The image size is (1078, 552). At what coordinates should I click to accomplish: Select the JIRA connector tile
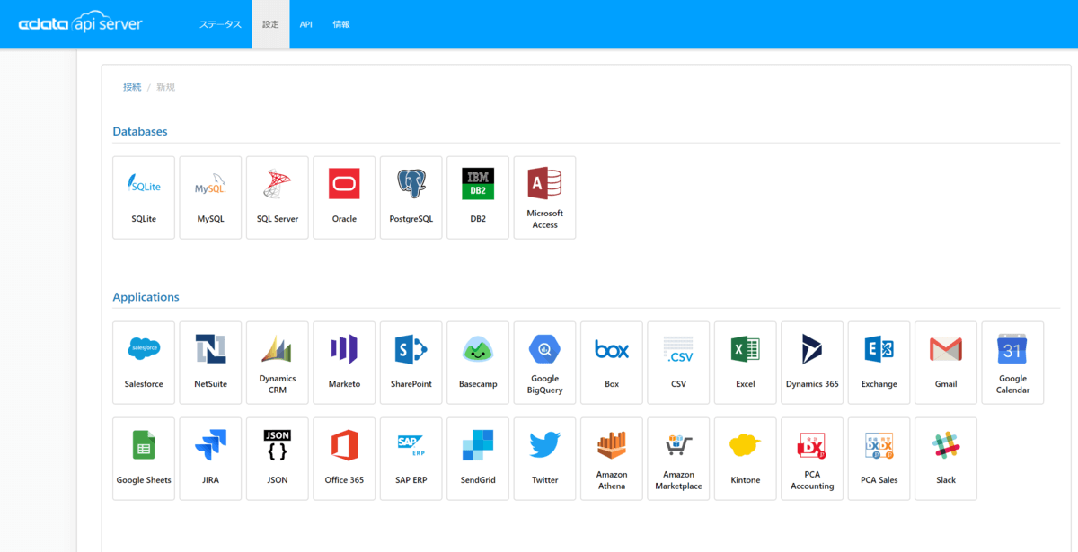click(x=210, y=459)
